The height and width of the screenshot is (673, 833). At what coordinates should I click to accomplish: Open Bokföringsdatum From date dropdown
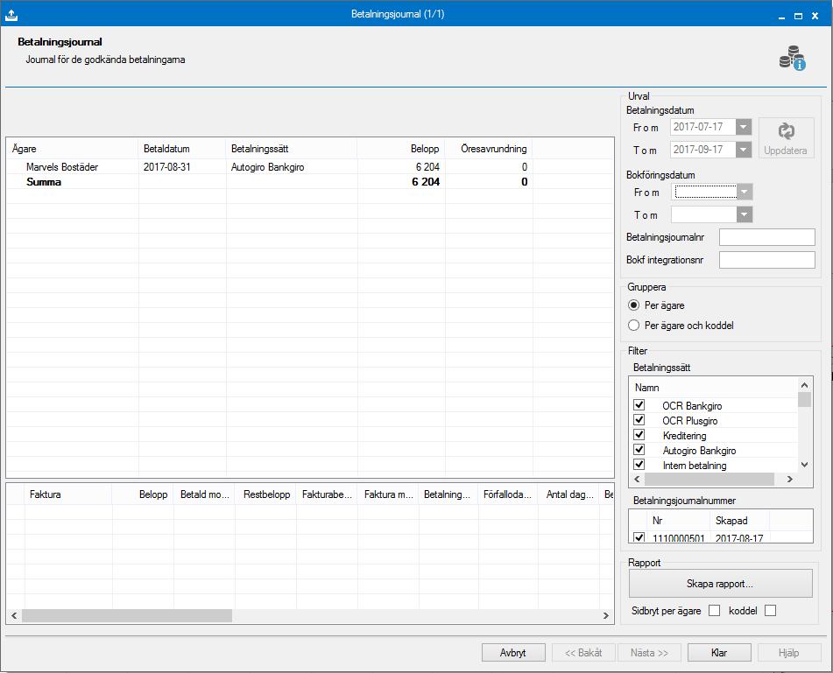pyautogui.click(x=745, y=192)
